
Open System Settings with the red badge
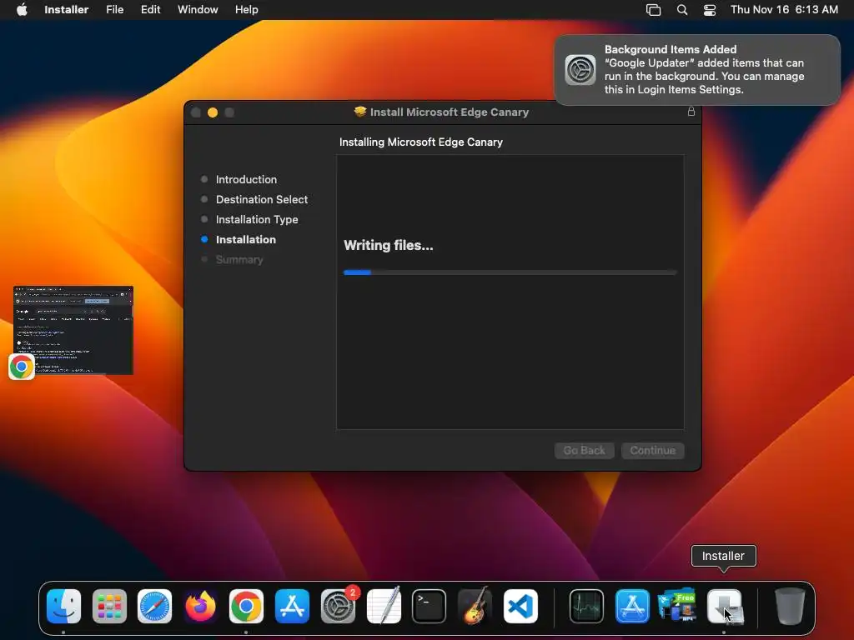pyautogui.click(x=338, y=606)
